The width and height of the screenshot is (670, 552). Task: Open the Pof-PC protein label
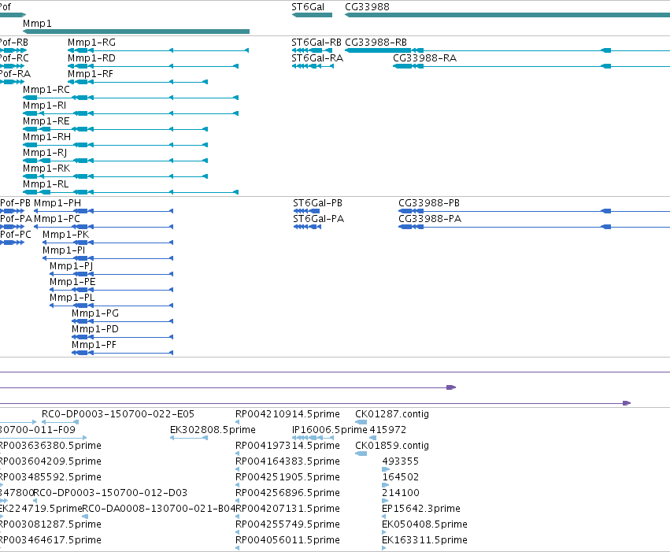(16, 235)
